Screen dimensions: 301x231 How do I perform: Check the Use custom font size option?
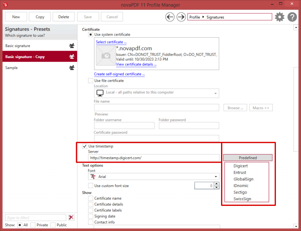(x=91, y=186)
